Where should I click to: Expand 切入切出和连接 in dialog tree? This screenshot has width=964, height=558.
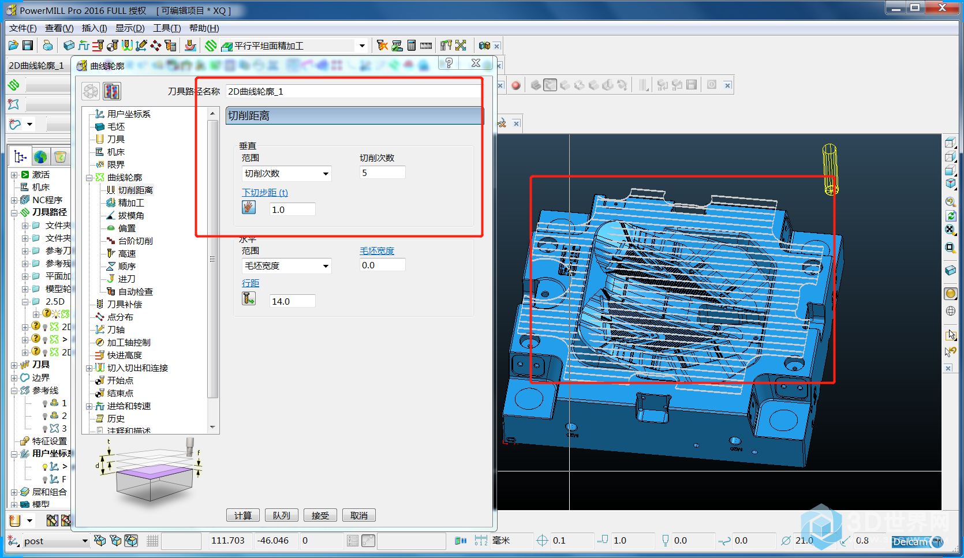click(89, 368)
